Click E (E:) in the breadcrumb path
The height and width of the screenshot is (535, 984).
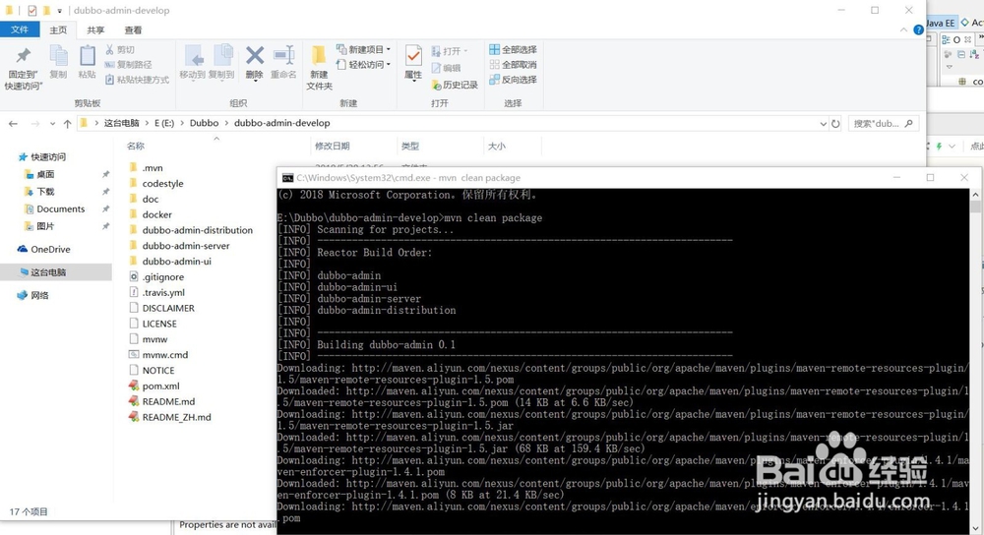pyautogui.click(x=164, y=124)
